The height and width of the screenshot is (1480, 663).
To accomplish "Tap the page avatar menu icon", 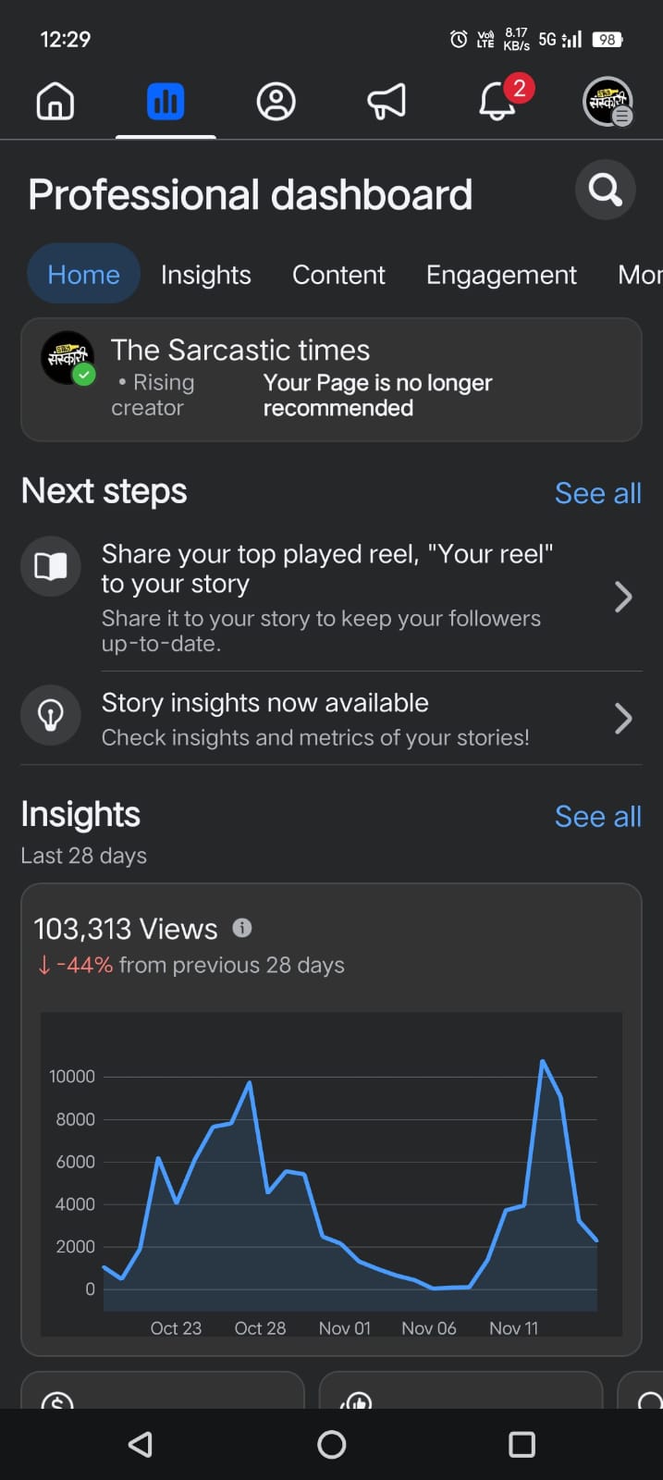I will [x=608, y=102].
